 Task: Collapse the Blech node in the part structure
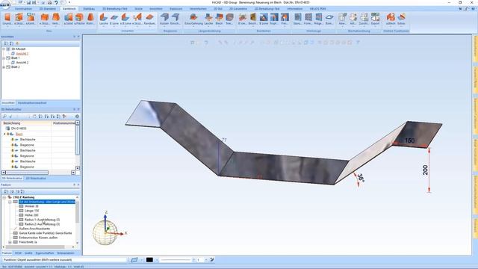(x=4, y=134)
